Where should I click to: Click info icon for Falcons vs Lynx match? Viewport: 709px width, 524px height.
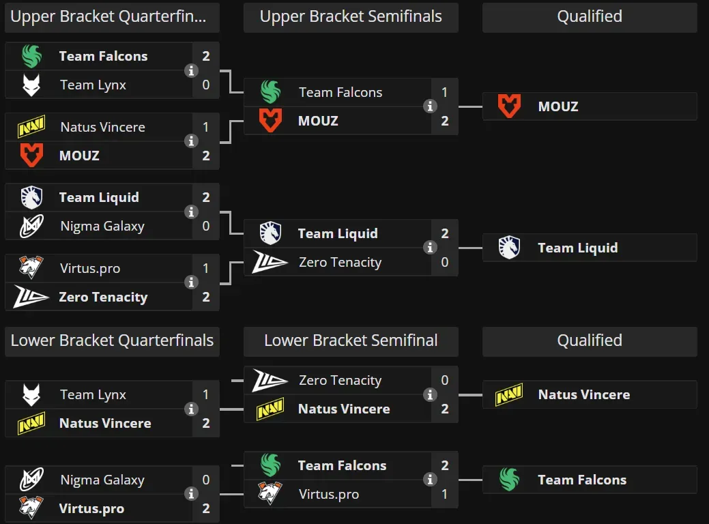192,70
